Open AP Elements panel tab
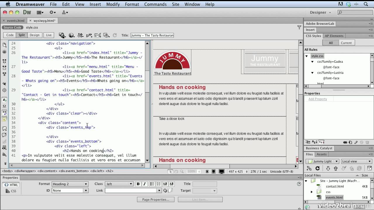 (334, 36)
